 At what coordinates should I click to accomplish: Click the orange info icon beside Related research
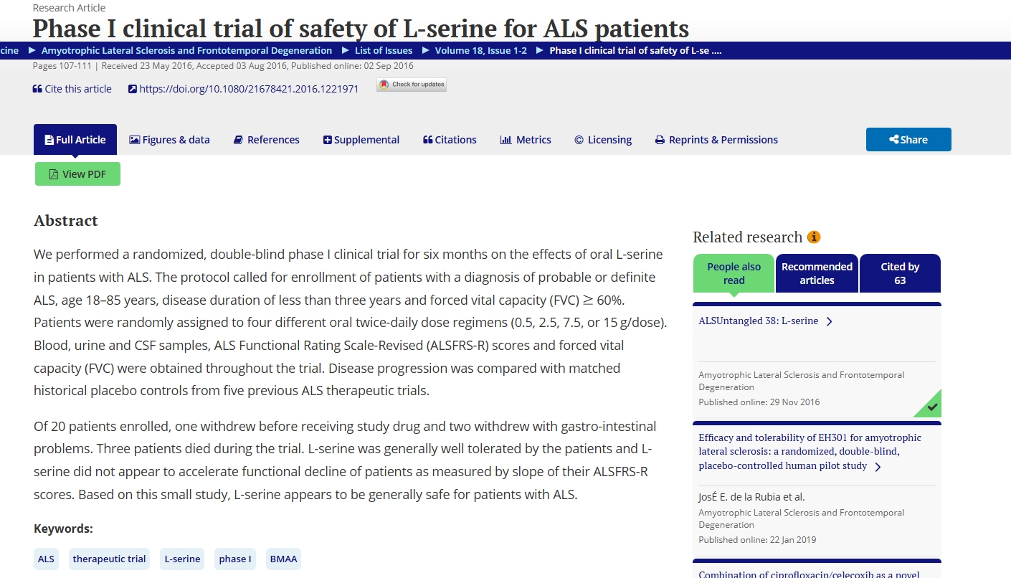coord(814,237)
